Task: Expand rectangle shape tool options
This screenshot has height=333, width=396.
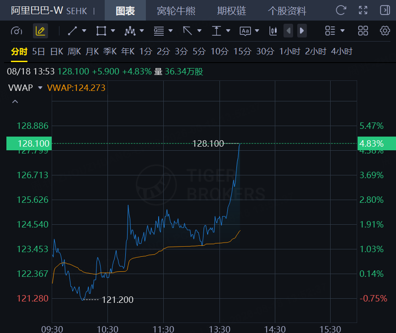Action: coord(113,31)
